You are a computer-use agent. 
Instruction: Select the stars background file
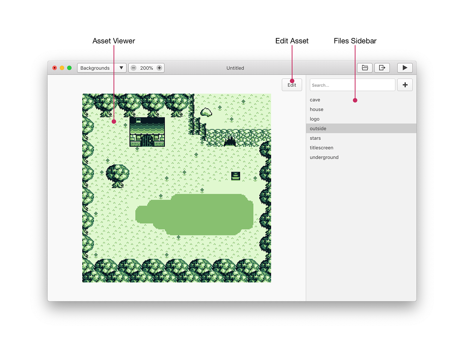(x=361, y=138)
